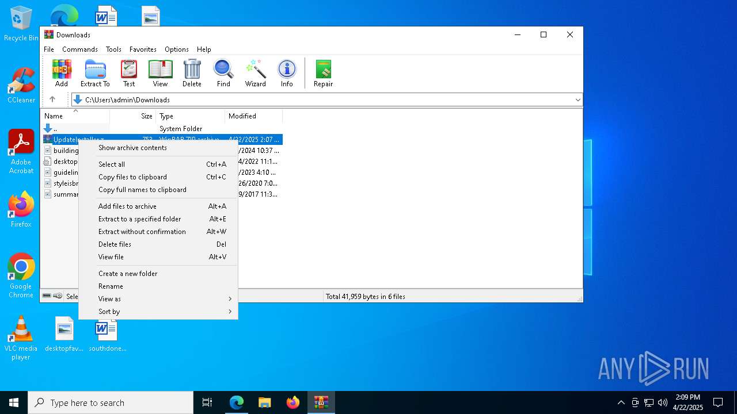Launch Google Chrome from the desktop

[x=21, y=276]
